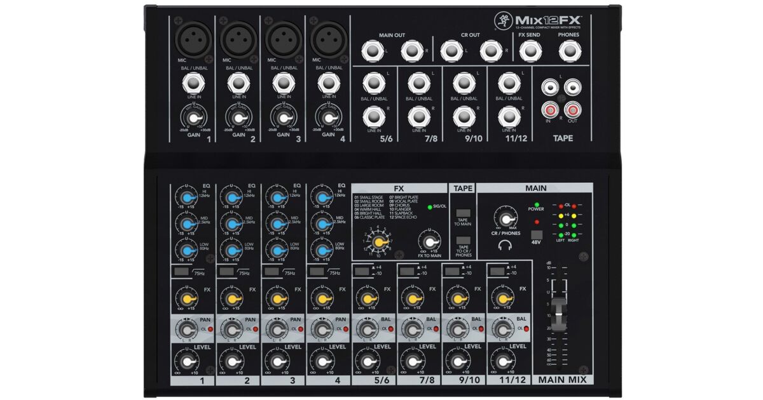This screenshot has height=400, width=763.
Task: Click the FX Send jack
Action: click(x=529, y=51)
